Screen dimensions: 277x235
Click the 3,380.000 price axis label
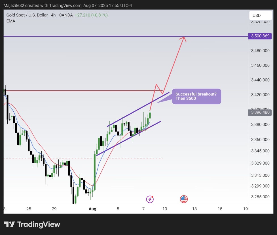click(260, 125)
